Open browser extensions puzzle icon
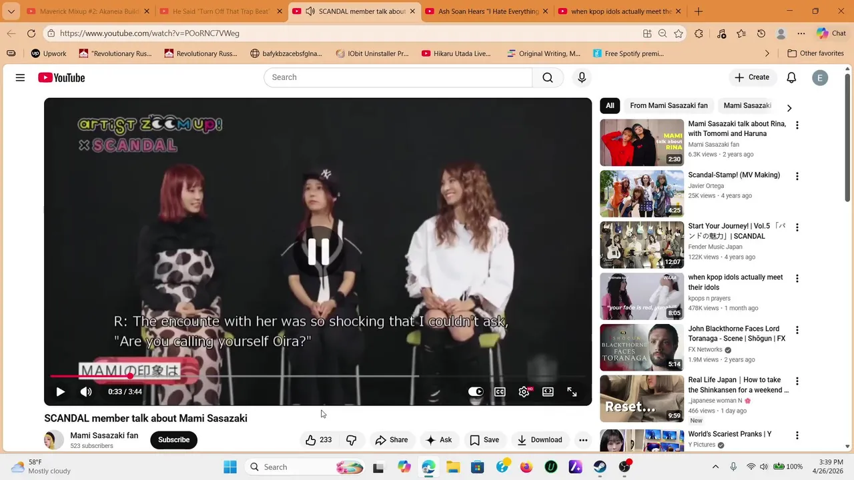Viewport: 854px width, 480px height. tap(699, 33)
